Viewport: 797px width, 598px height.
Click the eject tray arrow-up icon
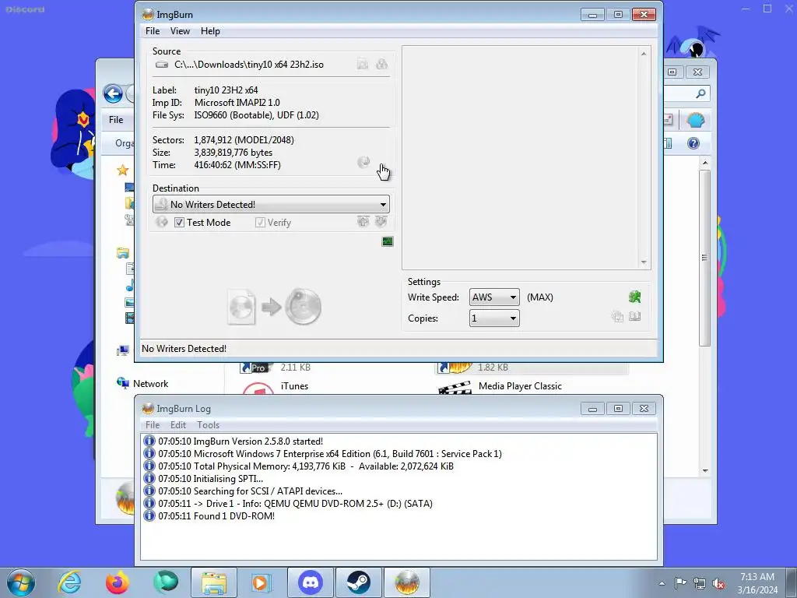click(363, 221)
